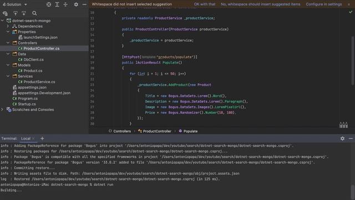Click the collapse all icon in Solution toolbar
The height and width of the screenshot is (200, 355).
coord(65,4)
